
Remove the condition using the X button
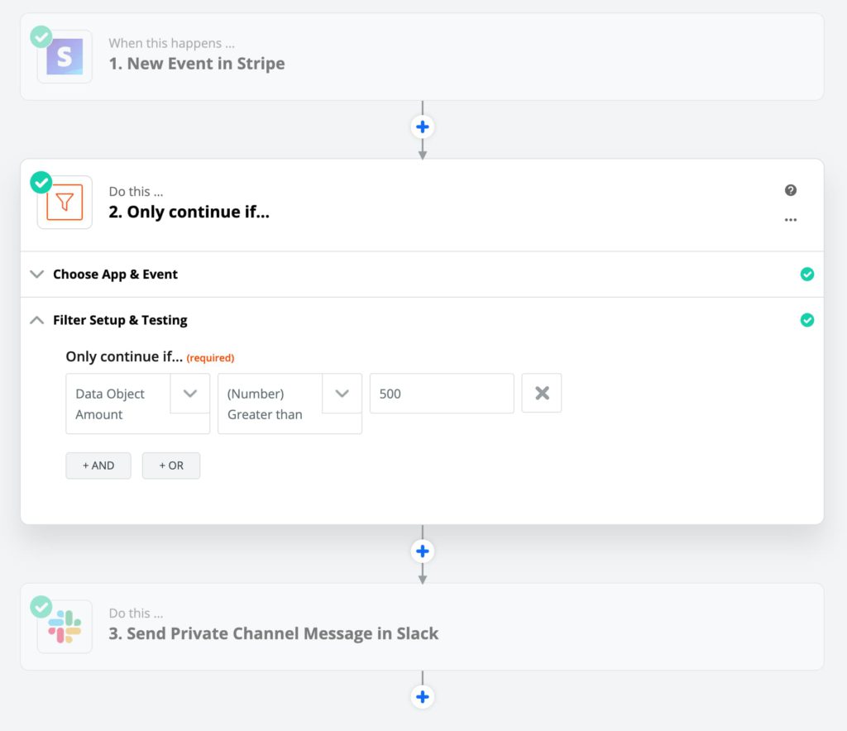(542, 394)
